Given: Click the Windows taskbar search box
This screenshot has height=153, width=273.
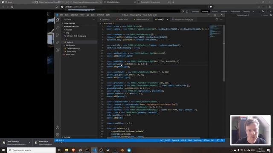Looking at the screenshot, I should 31,150.
